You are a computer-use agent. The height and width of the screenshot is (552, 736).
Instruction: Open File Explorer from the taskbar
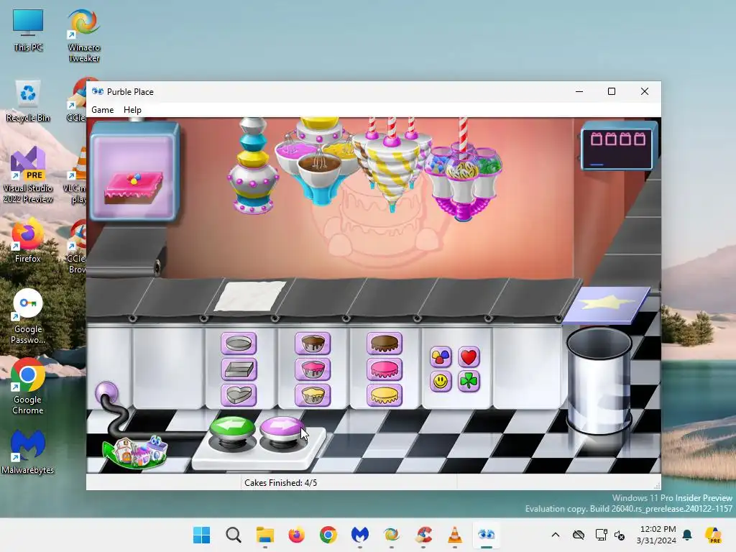pyautogui.click(x=265, y=535)
